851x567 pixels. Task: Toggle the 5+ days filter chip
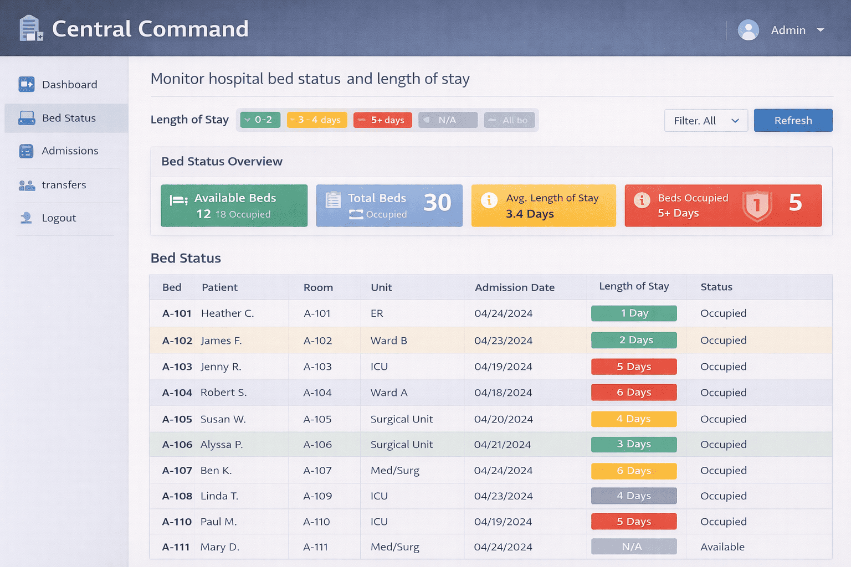click(x=382, y=120)
